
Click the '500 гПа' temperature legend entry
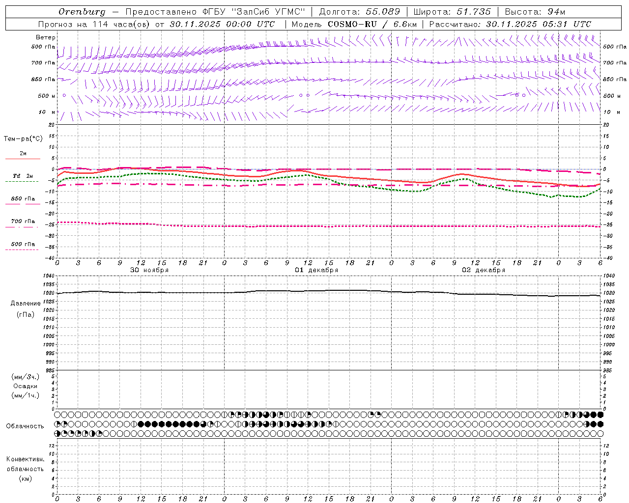[x=23, y=244]
